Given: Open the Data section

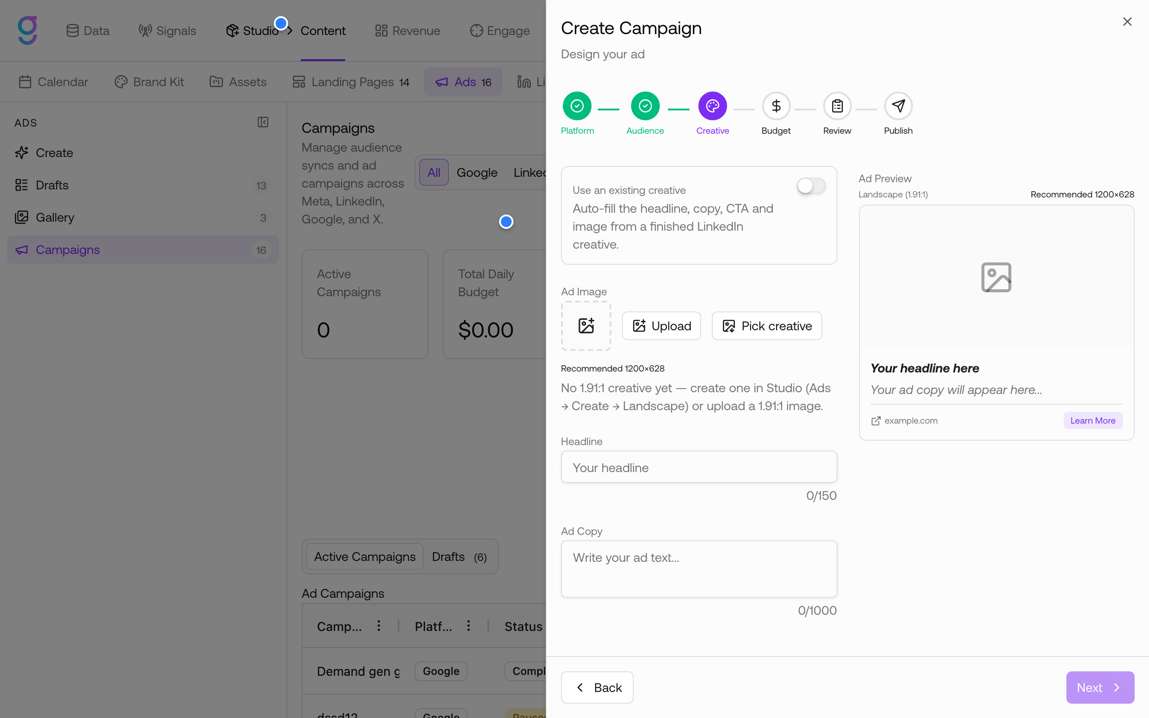Looking at the screenshot, I should tap(88, 31).
